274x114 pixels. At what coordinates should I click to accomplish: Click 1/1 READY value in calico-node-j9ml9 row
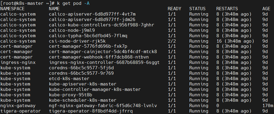pyautogui.click(x=172, y=30)
